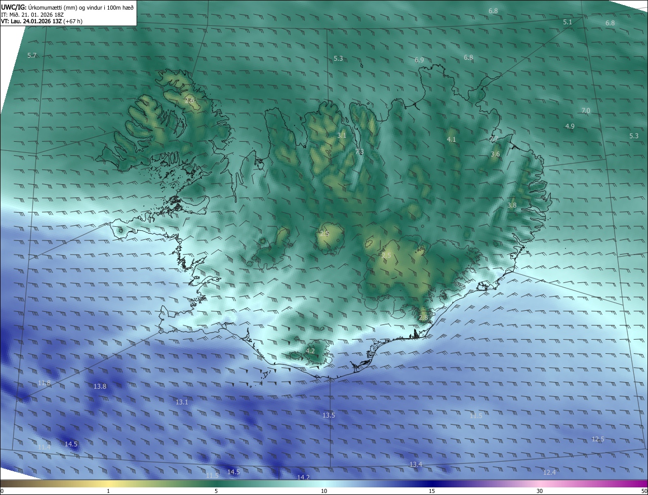This screenshot has width=648, height=495.
Task: Click the 2.8 value label
Action: pos(424,317)
